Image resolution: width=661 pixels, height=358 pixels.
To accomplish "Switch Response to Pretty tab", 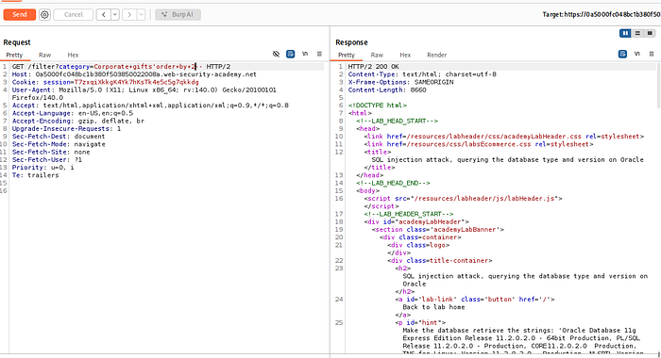I will coord(347,55).
